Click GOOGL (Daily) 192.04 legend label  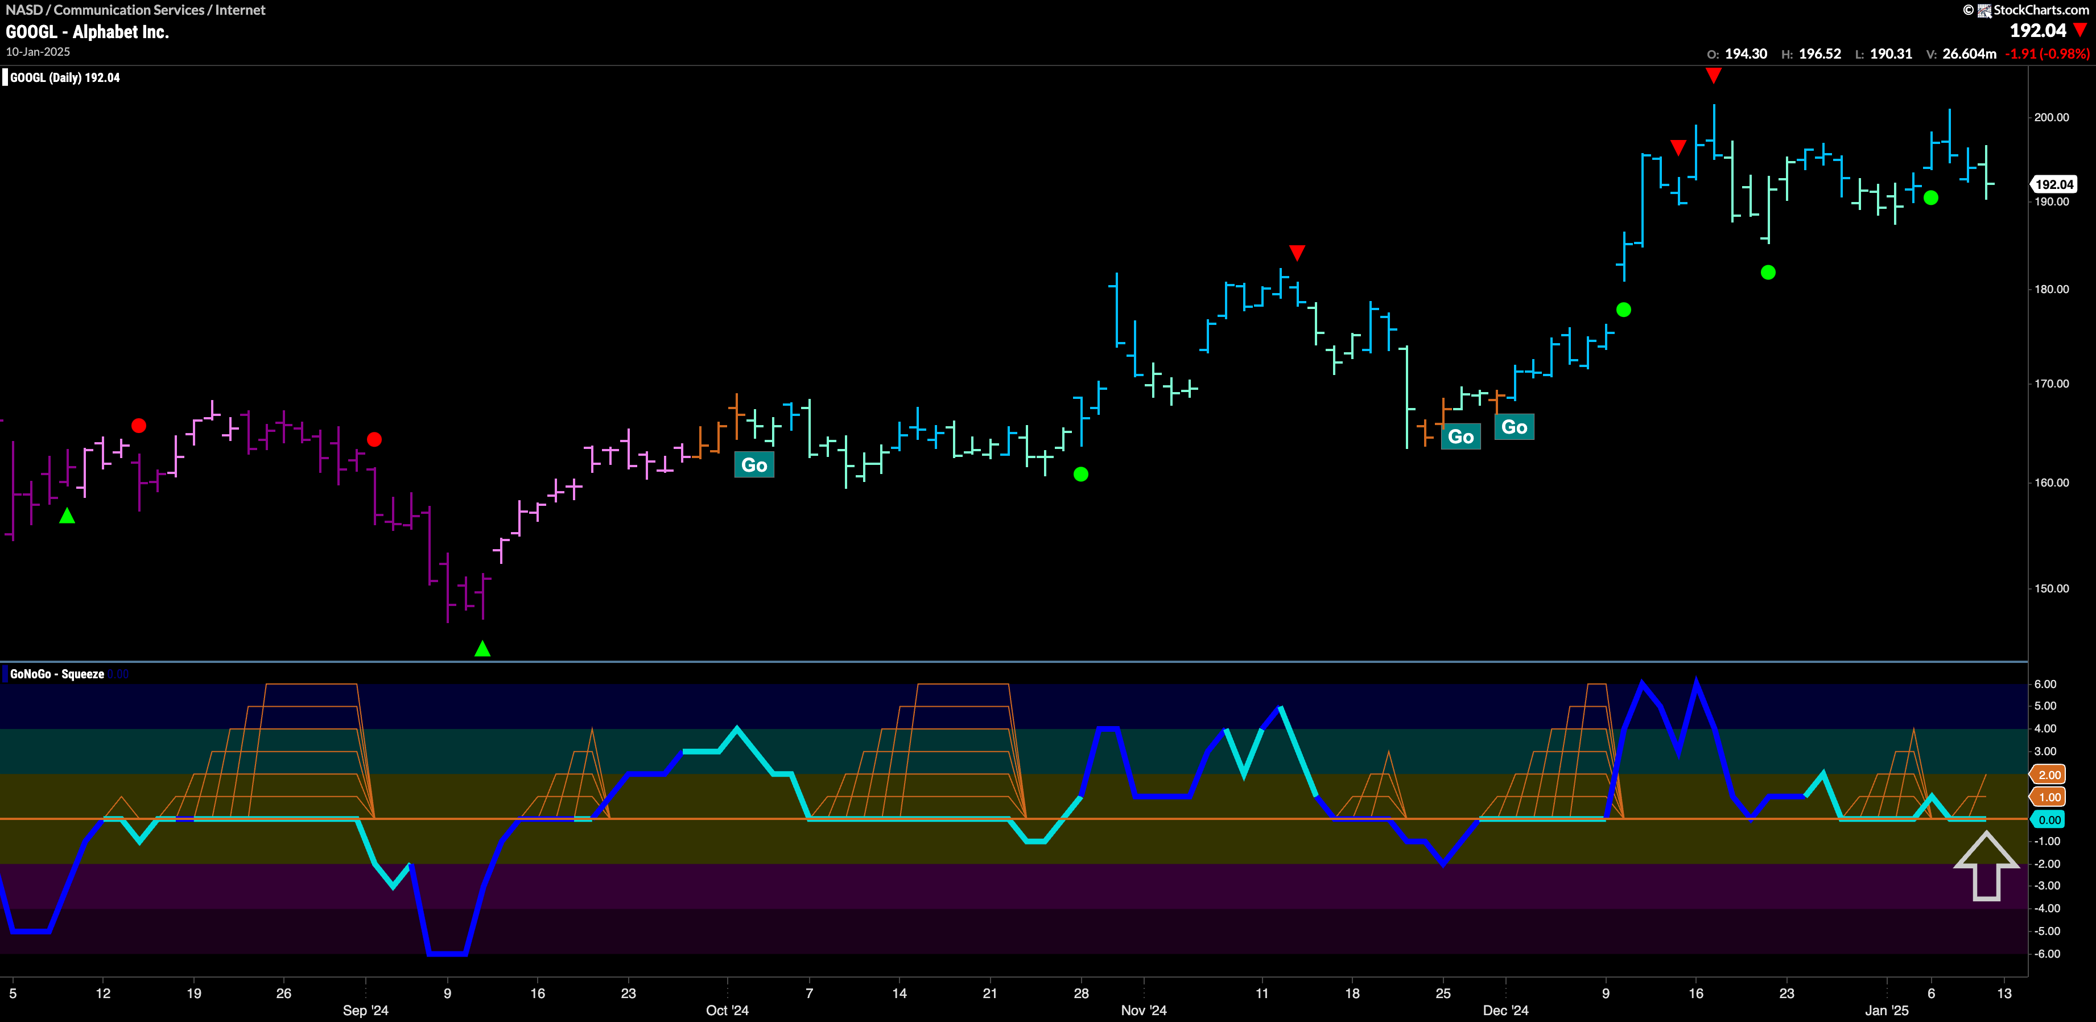[64, 77]
